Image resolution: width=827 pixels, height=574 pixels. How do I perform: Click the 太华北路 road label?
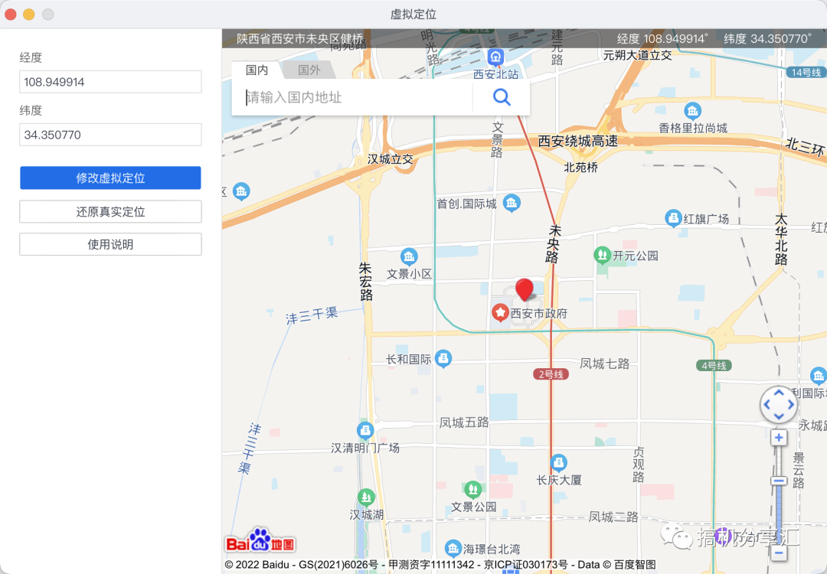tap(781, 240)
